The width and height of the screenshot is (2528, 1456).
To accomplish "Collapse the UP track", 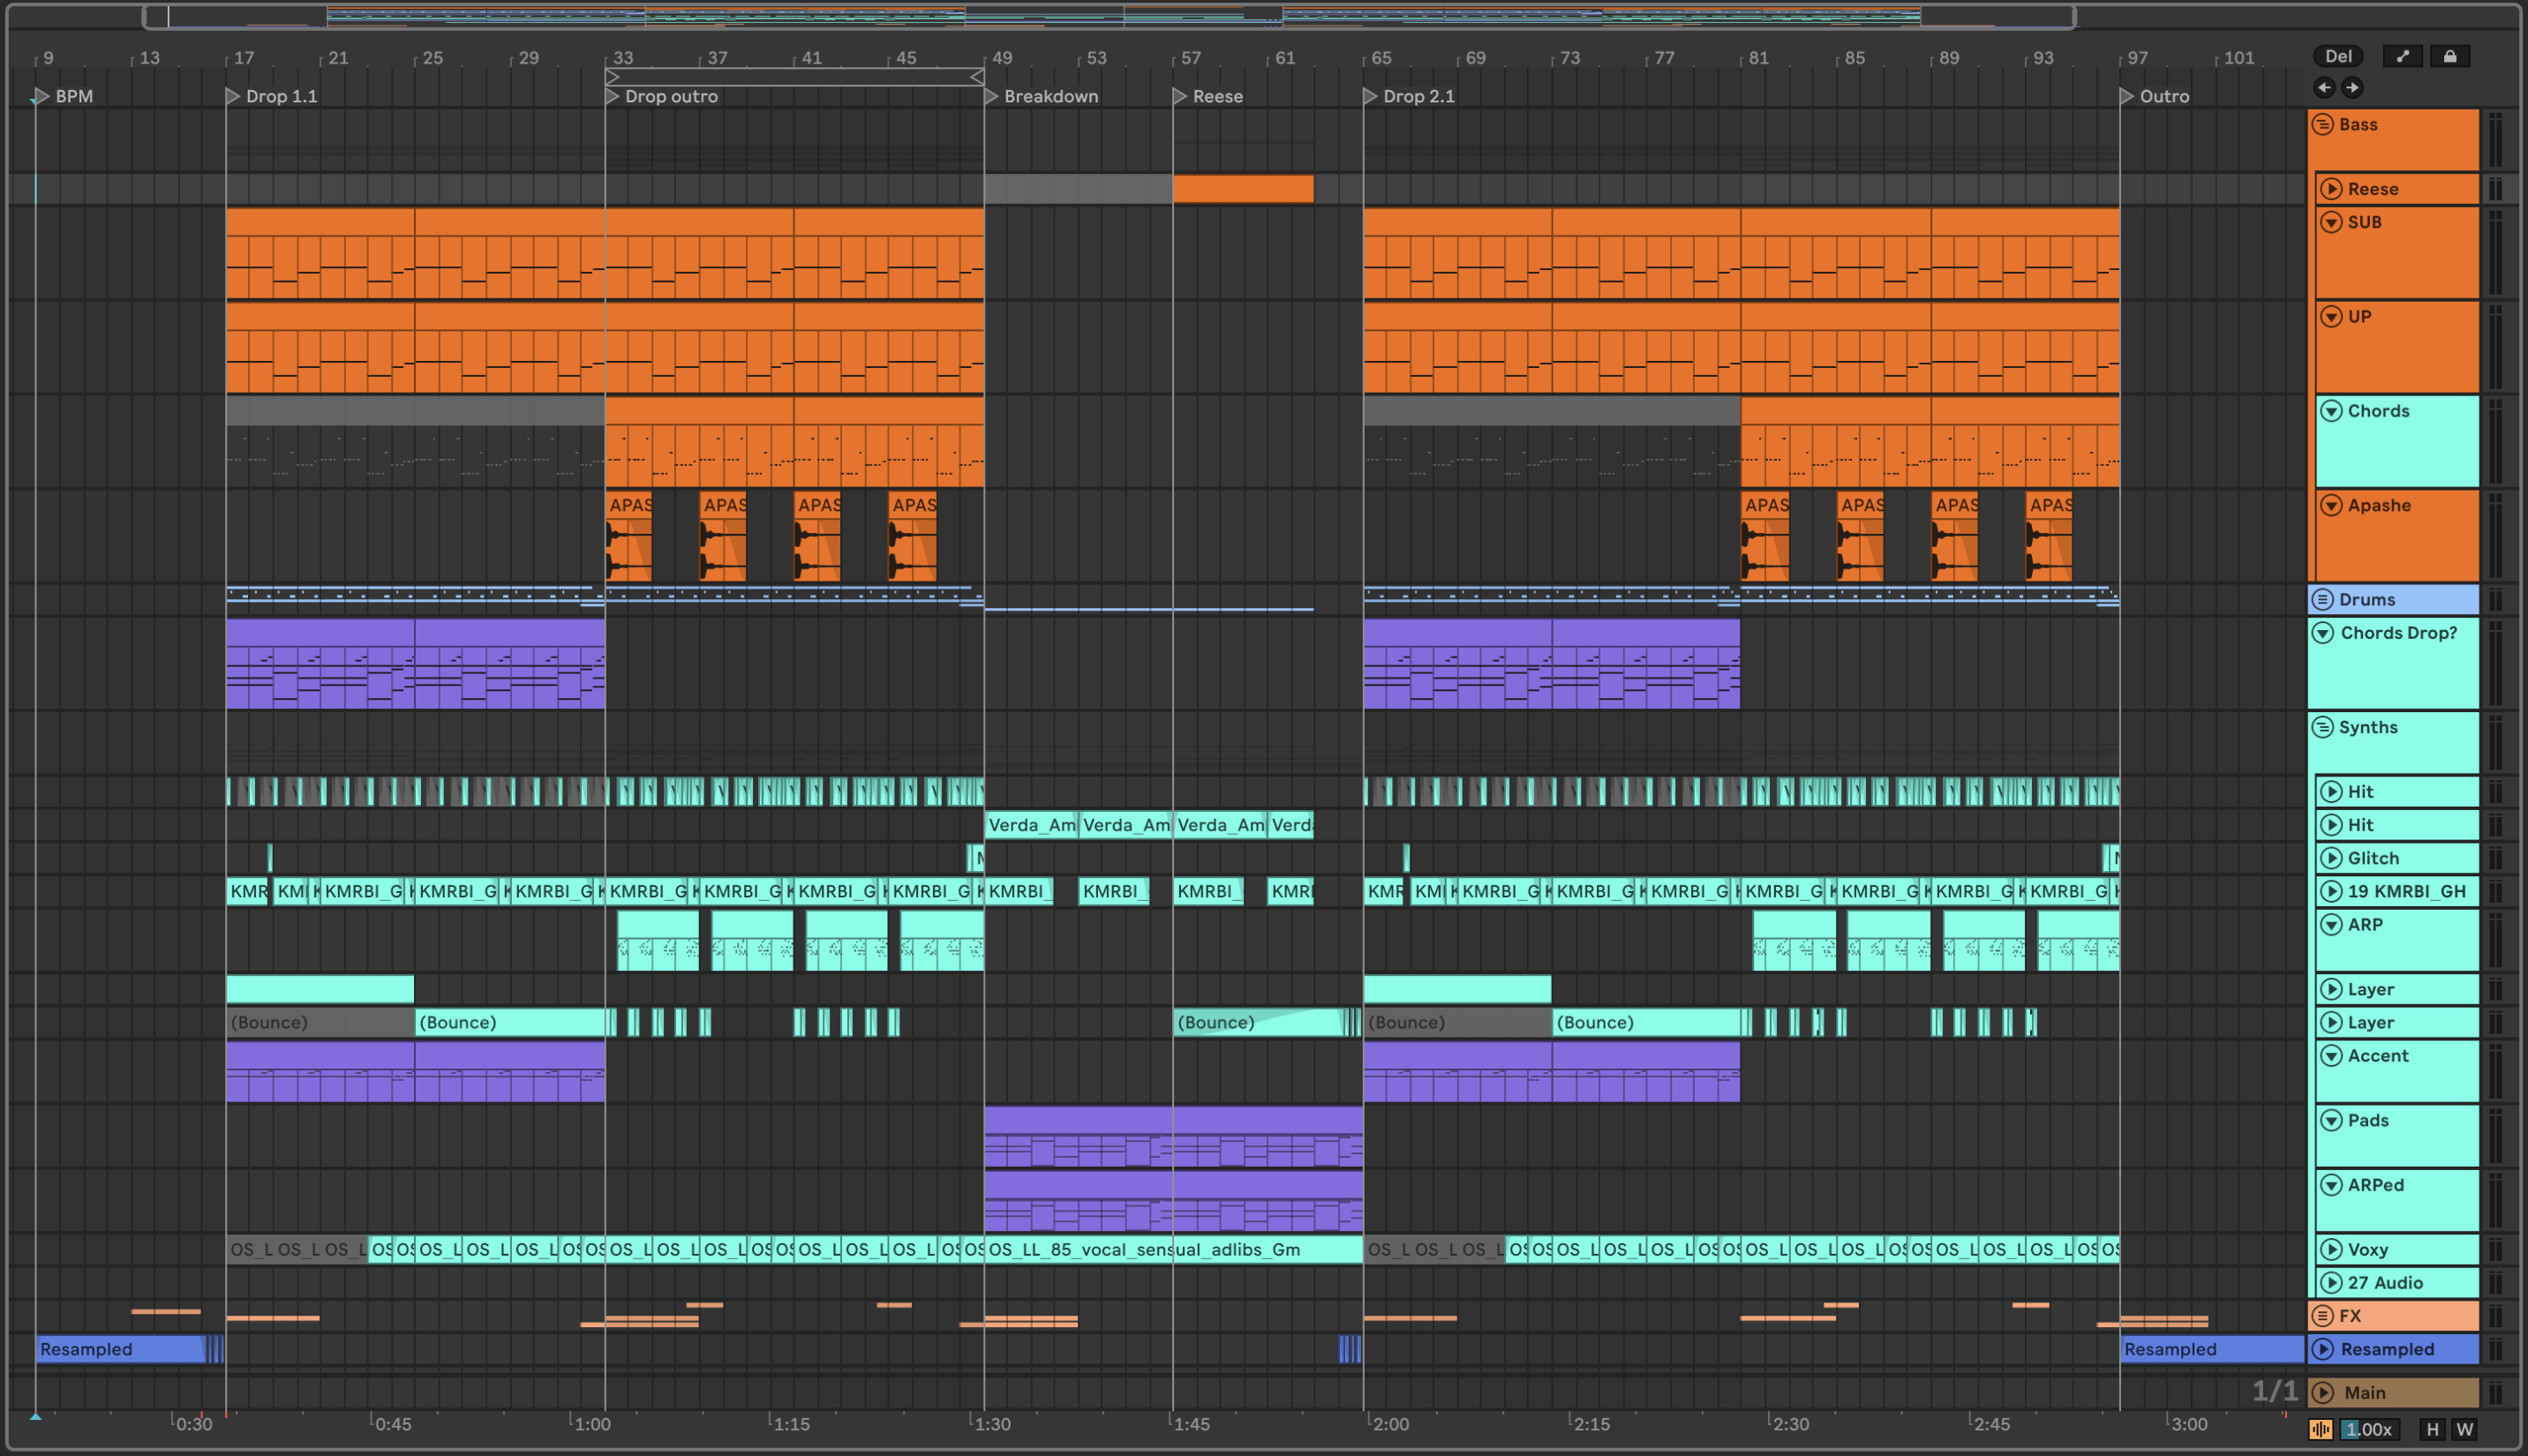I will coord(2331,316).
